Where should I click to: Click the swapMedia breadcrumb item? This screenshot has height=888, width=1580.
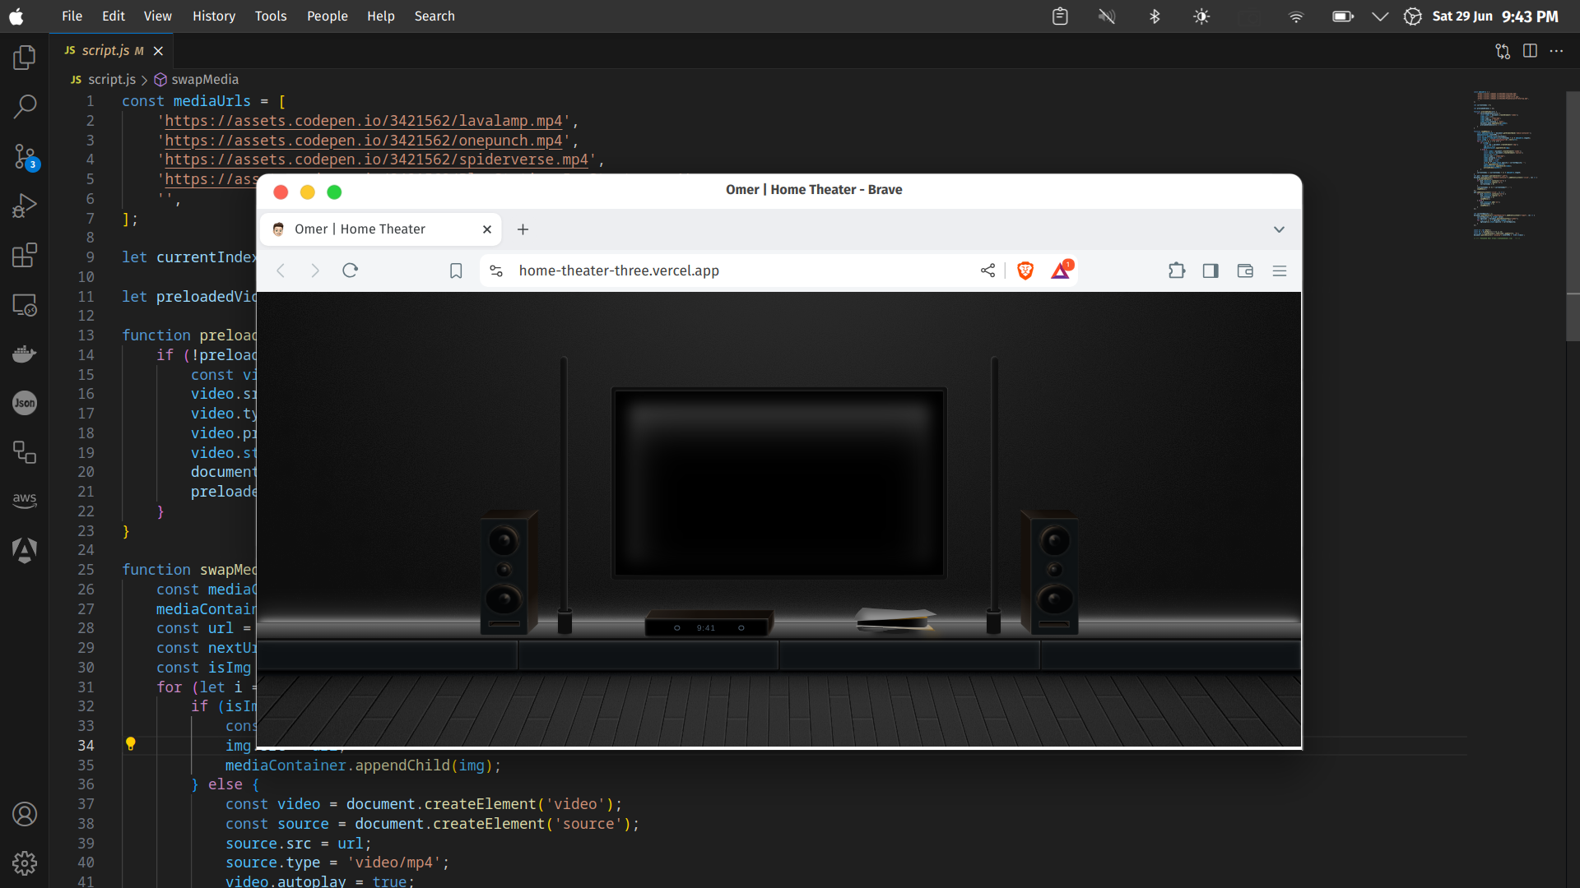pos(204,80)
